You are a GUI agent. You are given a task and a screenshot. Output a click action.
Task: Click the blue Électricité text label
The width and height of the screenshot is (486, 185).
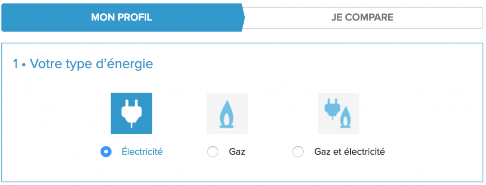[142, 152]
